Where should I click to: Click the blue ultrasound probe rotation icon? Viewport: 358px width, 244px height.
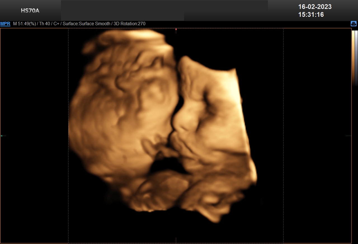[x=354, y=24]
